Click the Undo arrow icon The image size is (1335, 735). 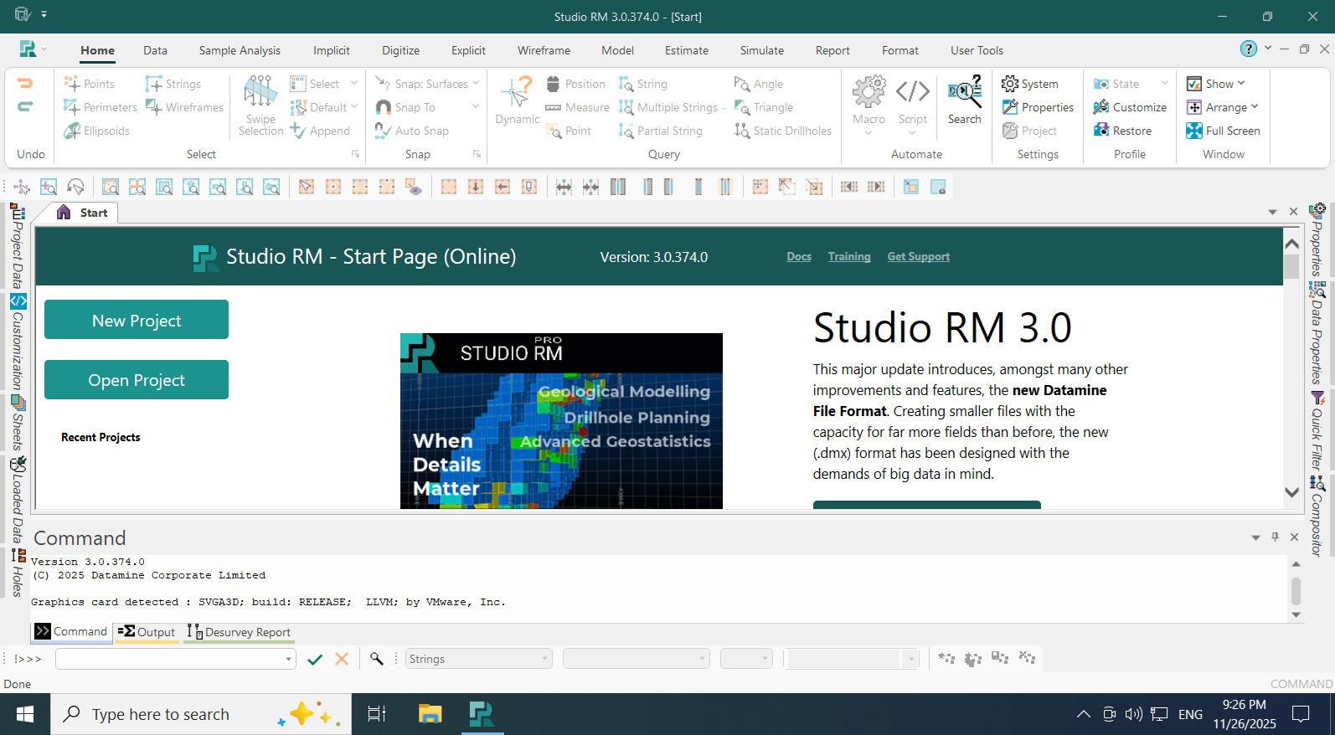pyautogui.click(x=25, y=83)
